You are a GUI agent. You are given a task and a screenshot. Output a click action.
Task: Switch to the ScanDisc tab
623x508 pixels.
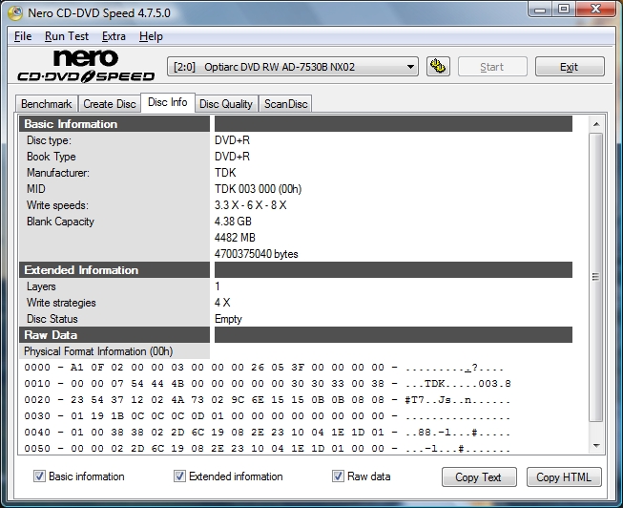point(285,104)
